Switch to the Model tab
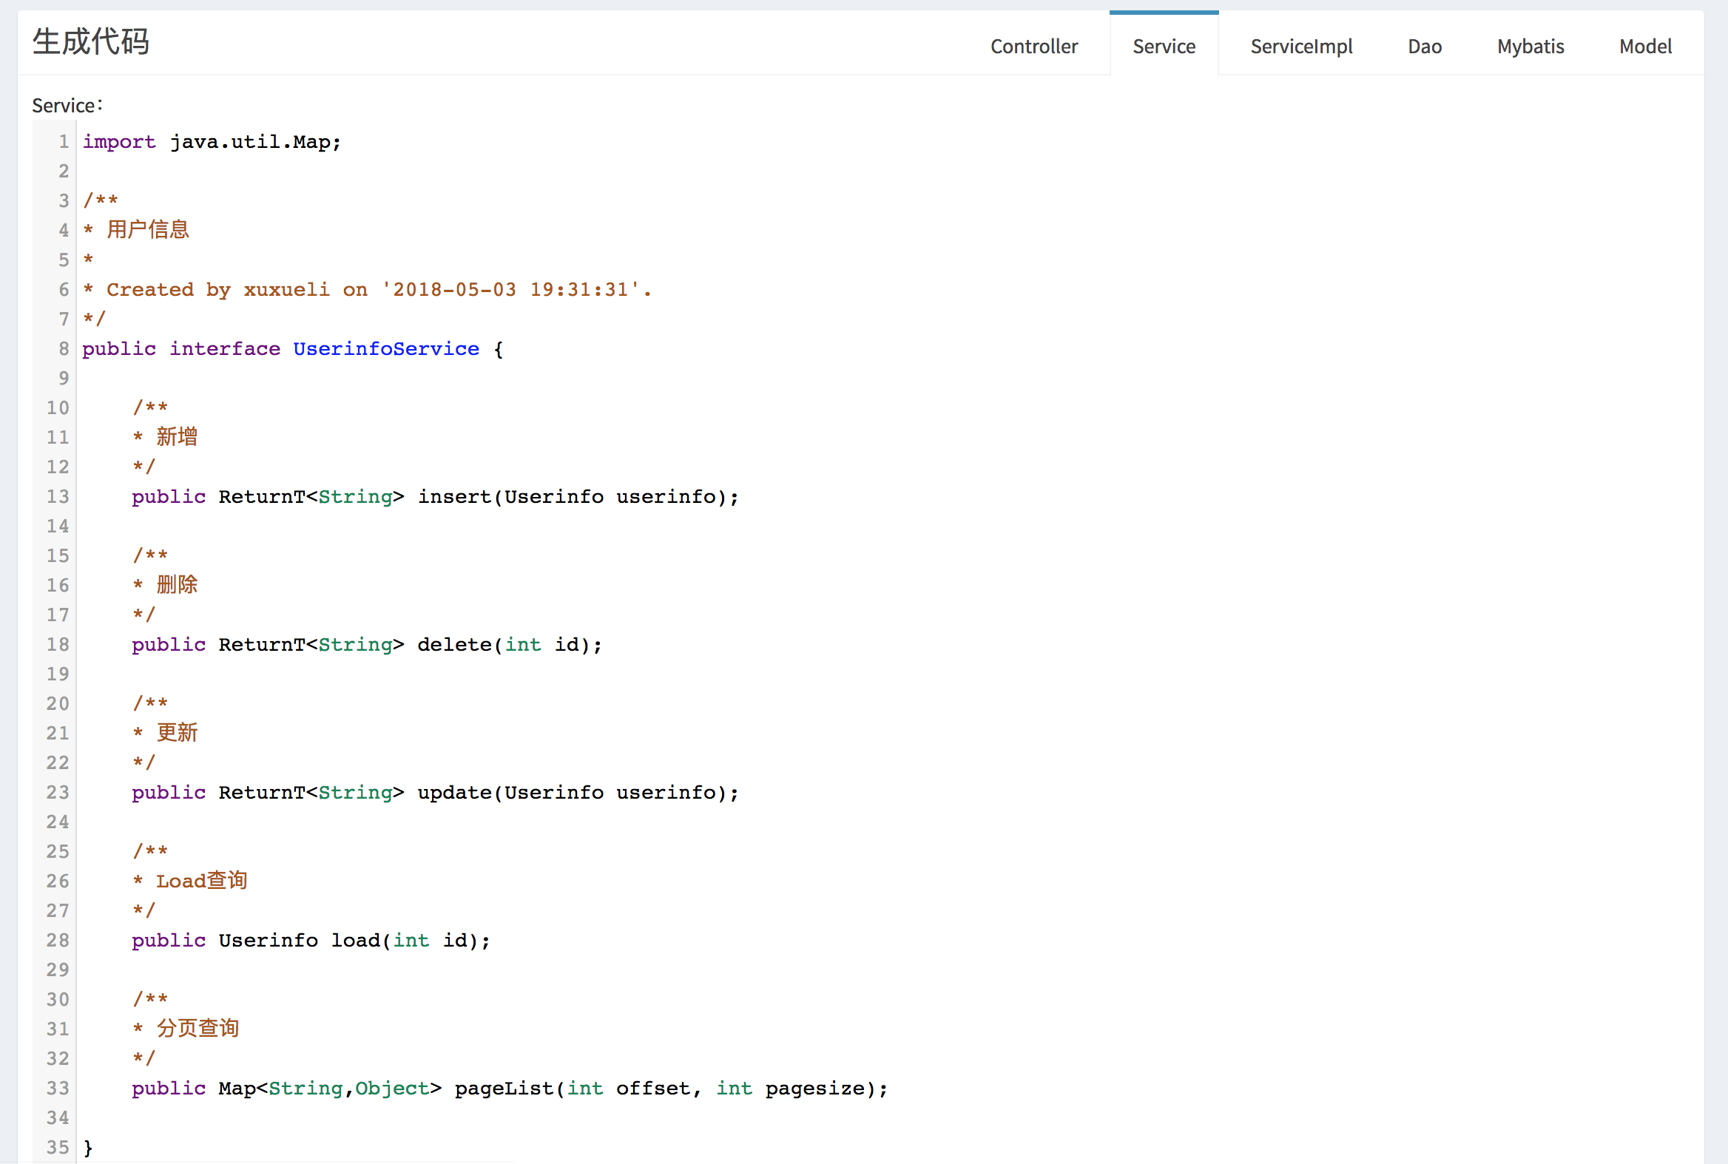The width and height of the screenshot is (1728, 1164). click(1645, 46)
